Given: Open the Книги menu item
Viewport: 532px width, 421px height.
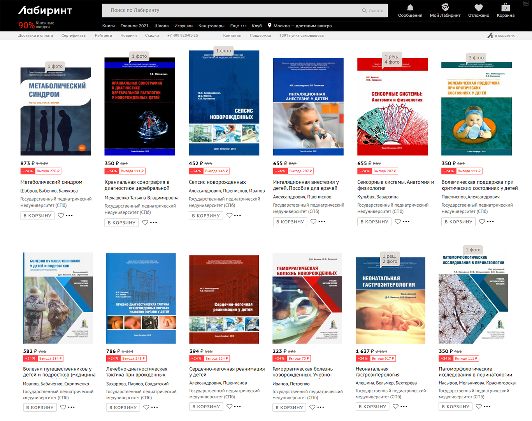Looking at the screenshot, I should coord(108,26).
